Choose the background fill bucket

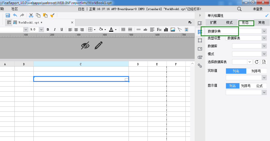[x=101, y=30]
